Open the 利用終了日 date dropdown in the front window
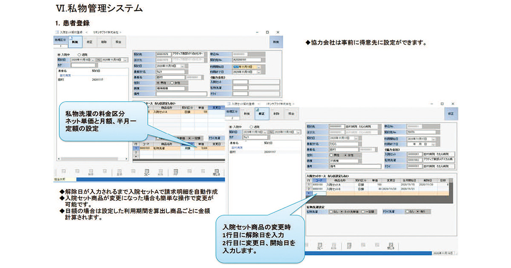511x268 pixels. tap(434, 144)
